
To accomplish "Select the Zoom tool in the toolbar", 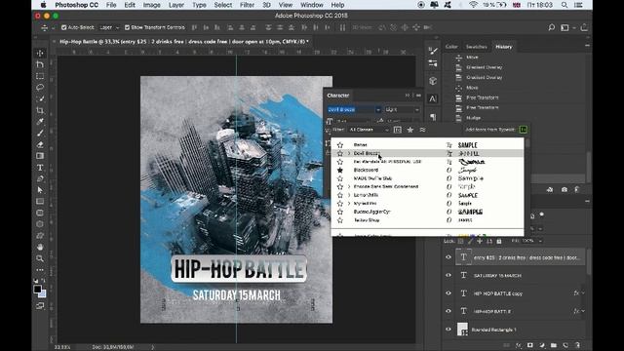I will point(40,258).
